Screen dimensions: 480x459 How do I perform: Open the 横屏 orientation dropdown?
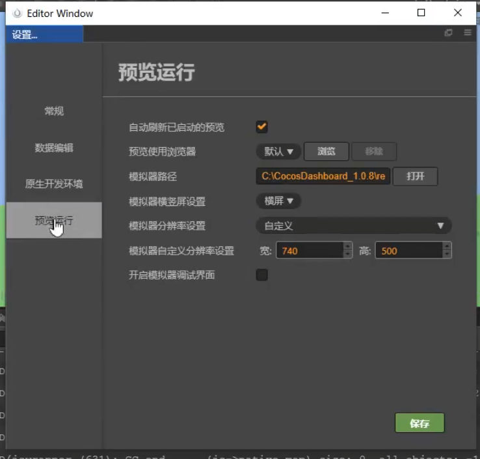[278, 201]
